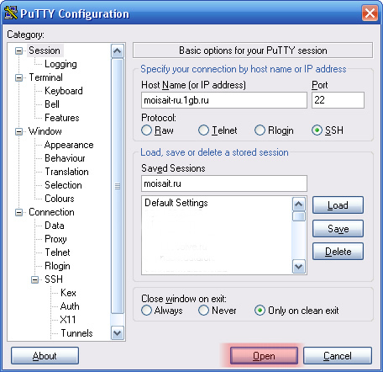Open Behaviour settings

65,158
